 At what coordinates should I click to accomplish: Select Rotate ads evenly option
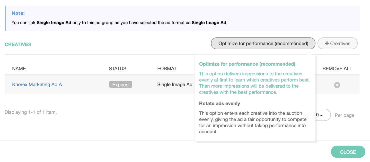coord(219,104)
